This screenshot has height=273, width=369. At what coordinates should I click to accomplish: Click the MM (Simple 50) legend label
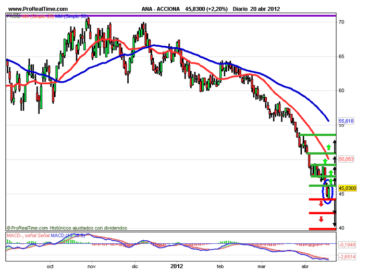coord(71,17)
